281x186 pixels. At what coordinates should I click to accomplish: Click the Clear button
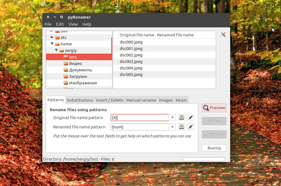[214, 121]
